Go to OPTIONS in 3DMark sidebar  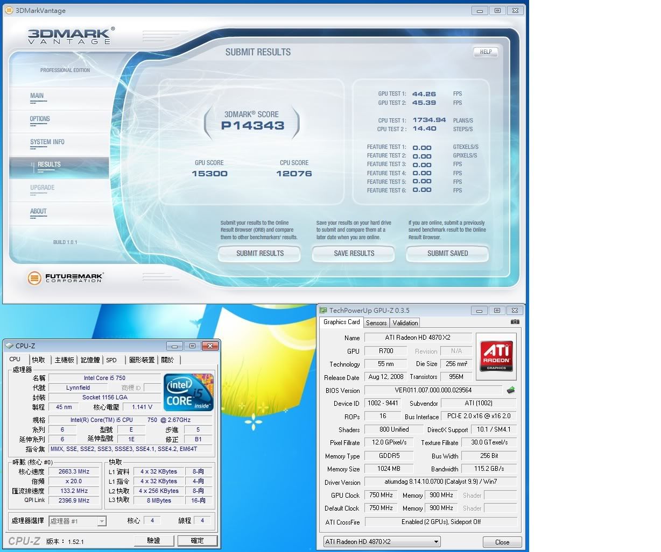tap(40, 119)
